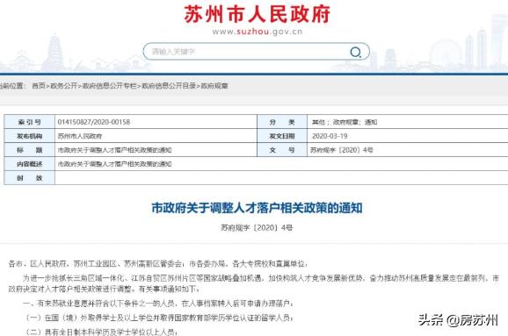
Task: Open the 首页 breadcrumb link
Action: click(39, 86)
